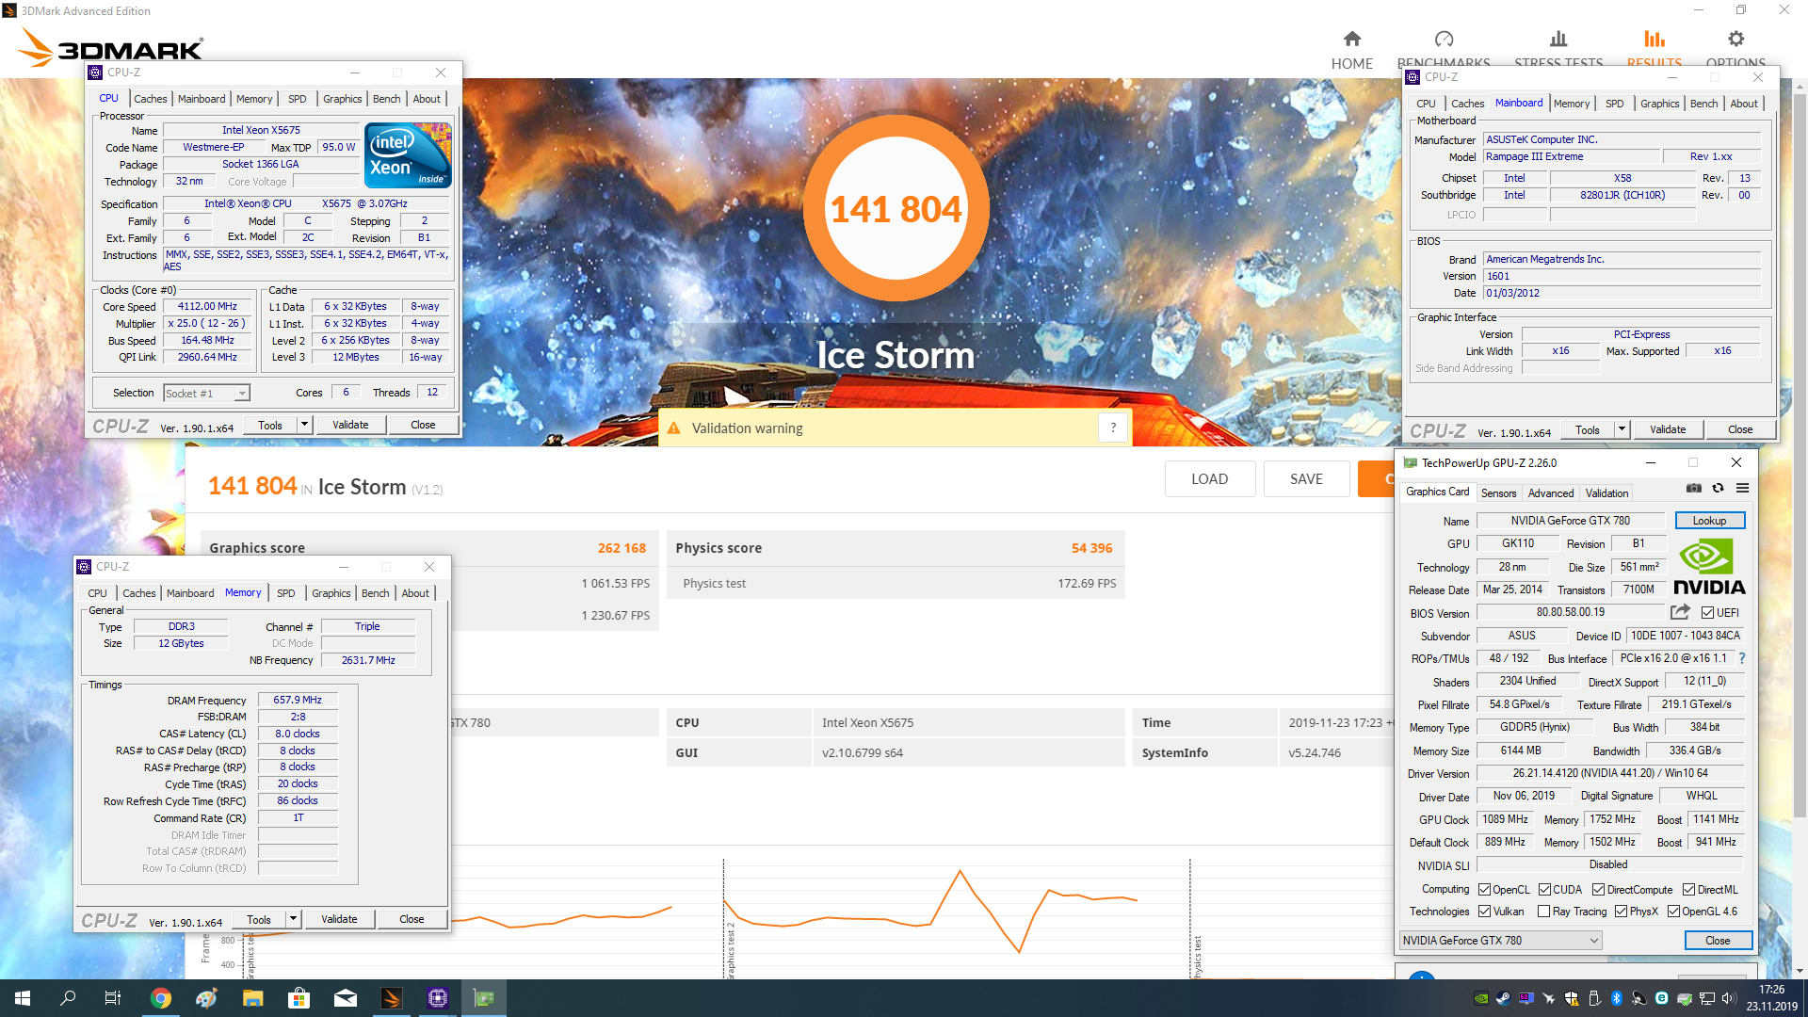Click the SAVE button in 3DMark
The height and width of the screenshot is (1017, 1808).
point(1306,478)
